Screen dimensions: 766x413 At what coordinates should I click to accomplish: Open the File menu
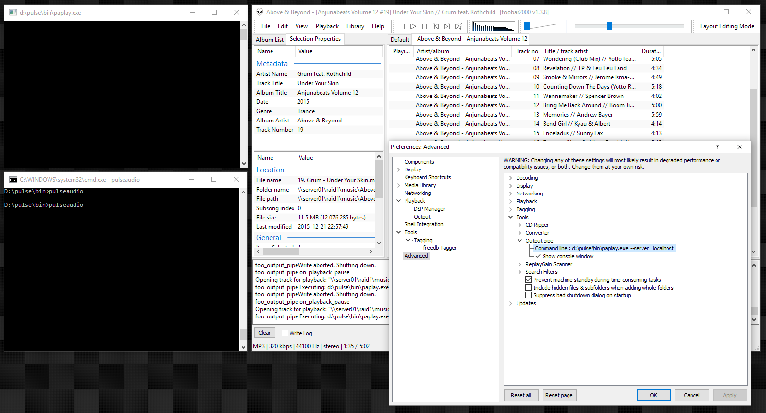point(266,26)
